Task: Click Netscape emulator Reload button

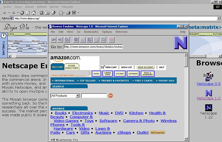Action: (x=76, y=40)
